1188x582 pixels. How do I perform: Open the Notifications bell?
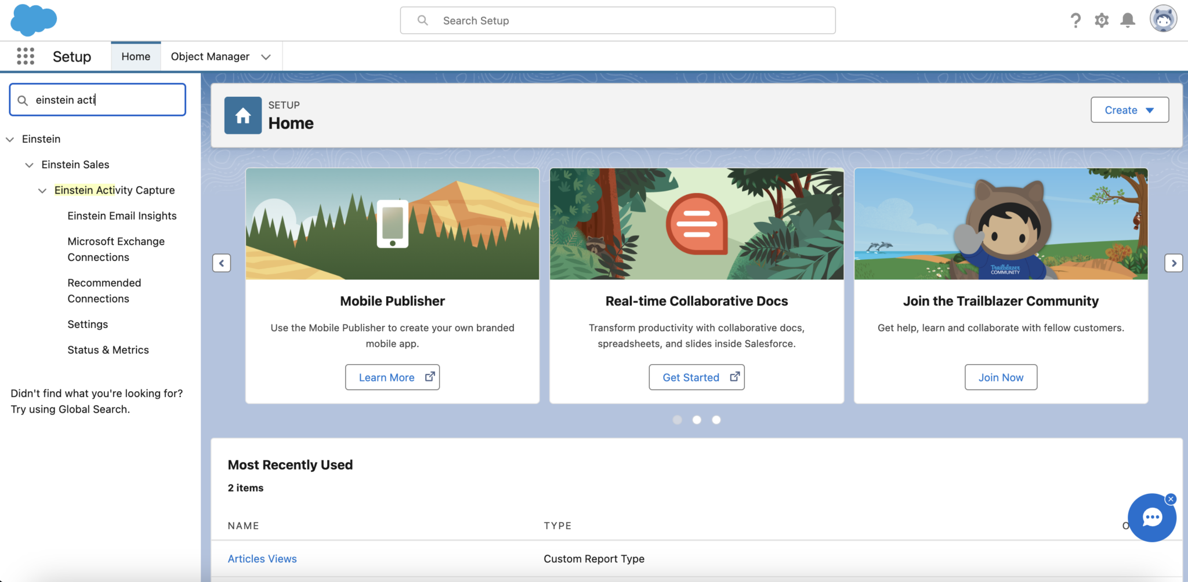tap(1128, 21)
